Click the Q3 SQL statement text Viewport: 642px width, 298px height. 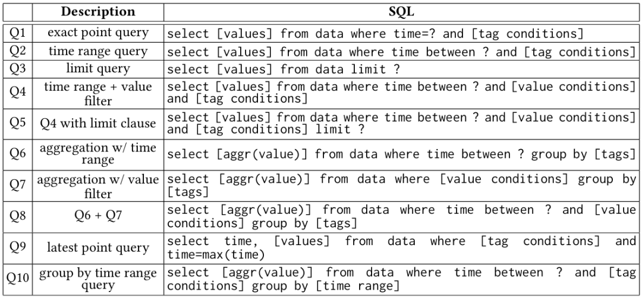click(x=284, y=69)
